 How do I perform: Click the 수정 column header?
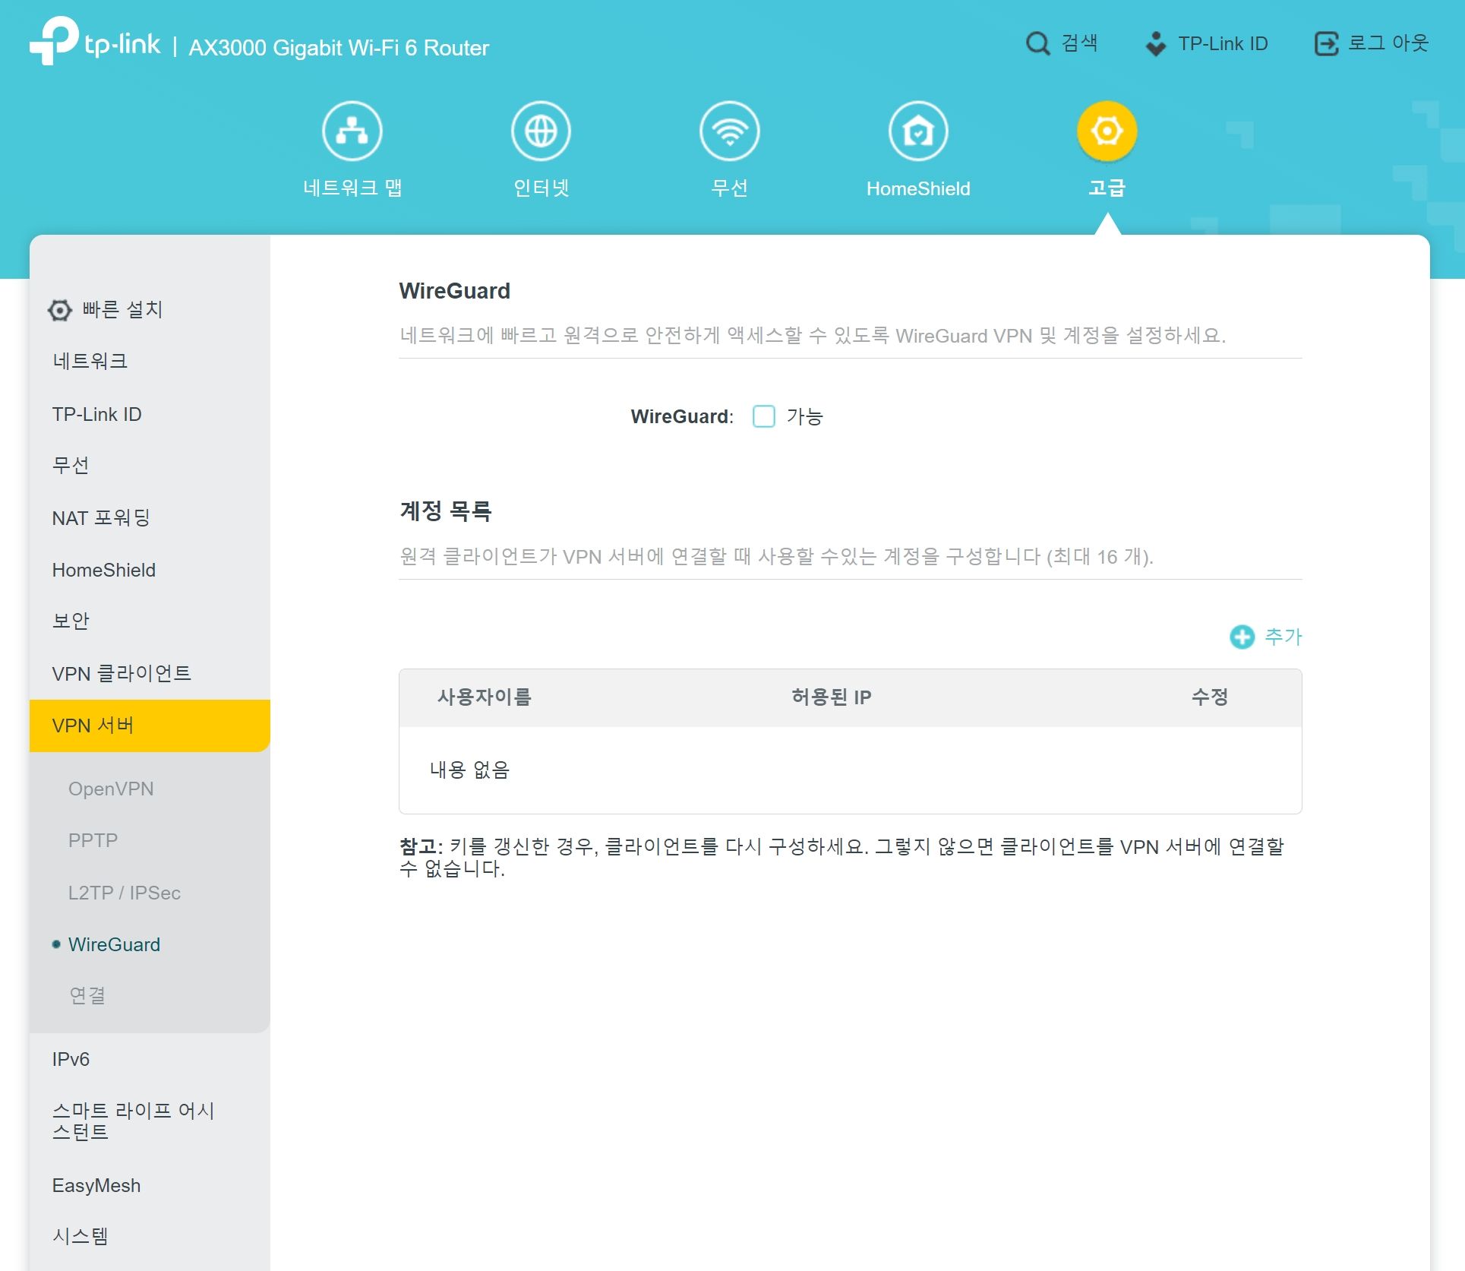point(1210,697)
